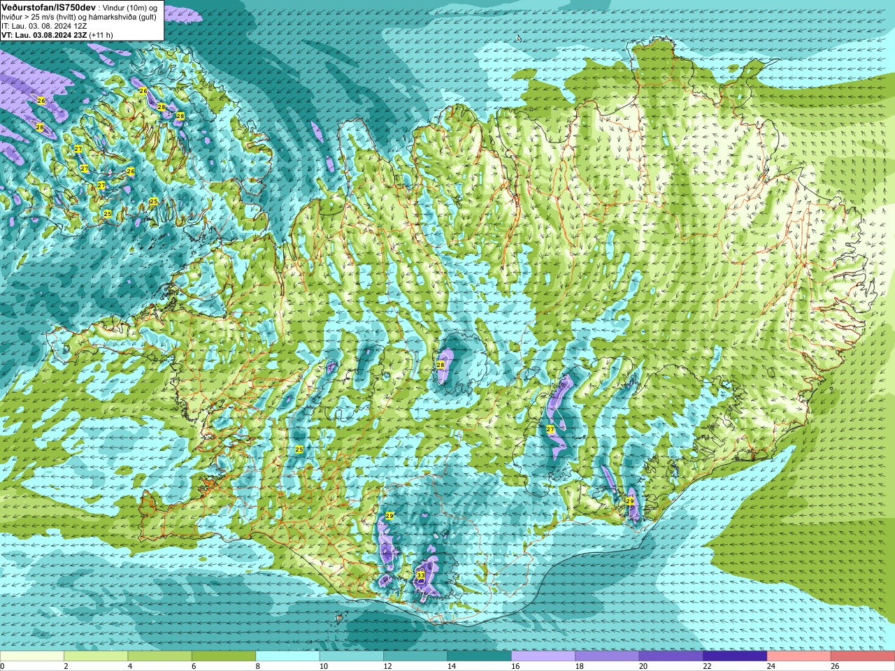
Task: Click the legend scale value "4"
Action: (x=130, y=667)
